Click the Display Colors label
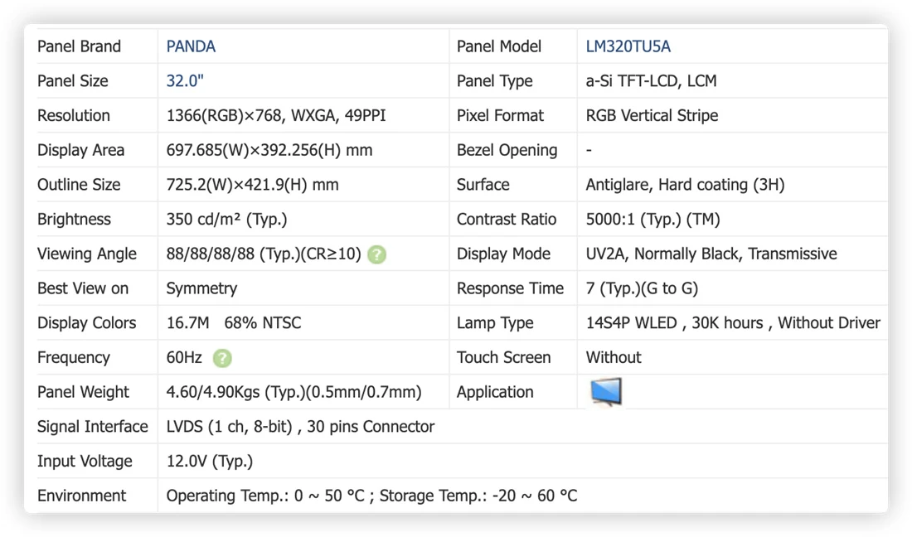This screenshot has height=537, width=912. [x=87, y=323]
